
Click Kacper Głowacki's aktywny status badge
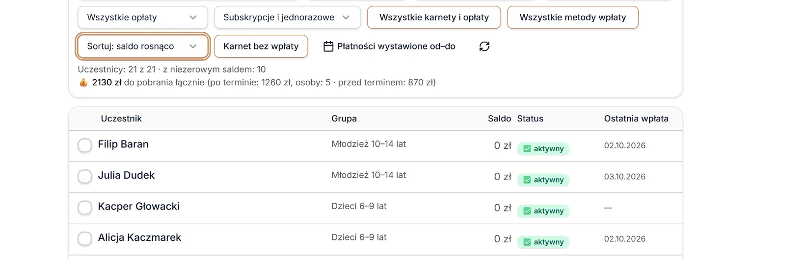[543, 211]
